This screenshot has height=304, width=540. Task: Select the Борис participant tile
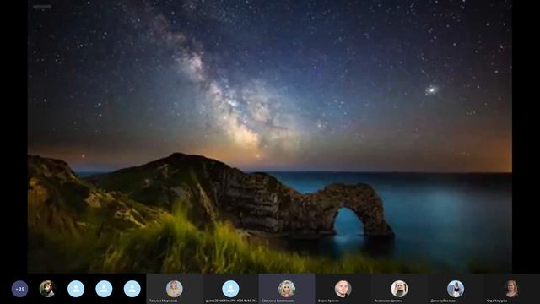[x=343, y=289]
